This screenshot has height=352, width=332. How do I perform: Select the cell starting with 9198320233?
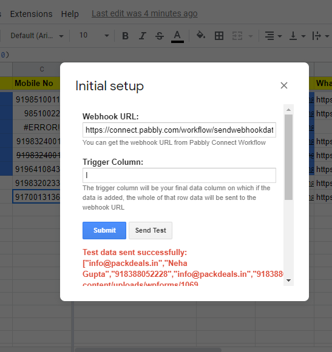pos(36,183)
